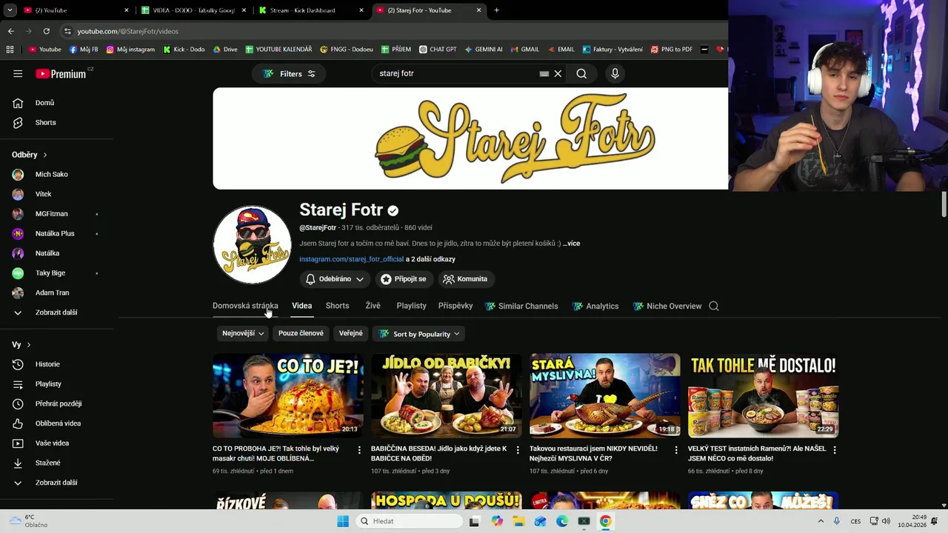Select the Pouze členové filter chip

point(301,334)
